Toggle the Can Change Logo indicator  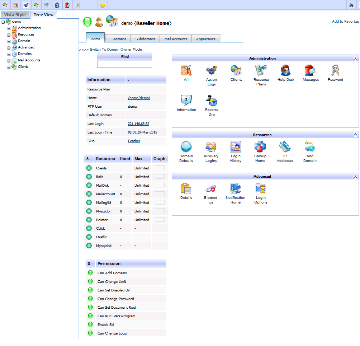(90, 333)
